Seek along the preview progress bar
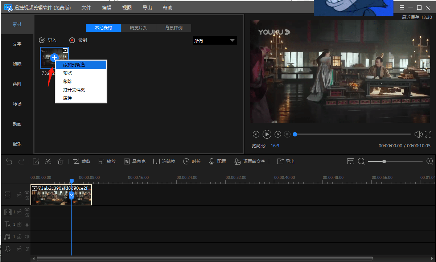The height and width of the screenshot is (262, 436). 352,134
